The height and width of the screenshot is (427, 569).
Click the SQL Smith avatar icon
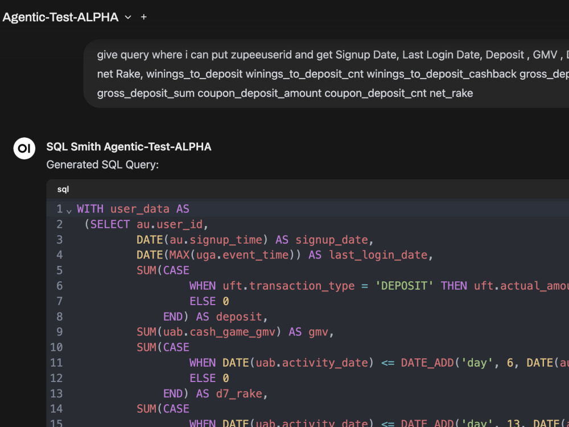coord(24,148)
